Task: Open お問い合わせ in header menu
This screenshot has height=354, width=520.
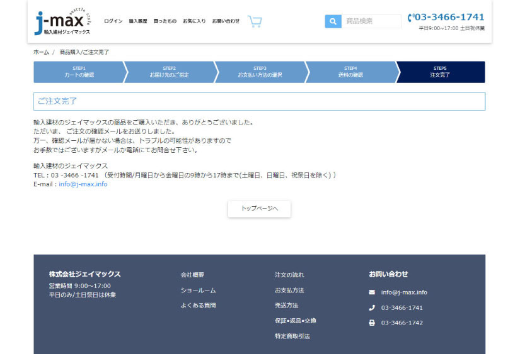Action: pos(226,21)
